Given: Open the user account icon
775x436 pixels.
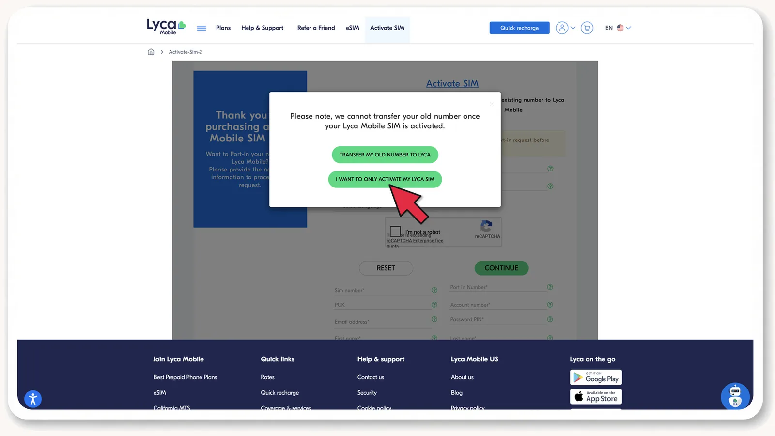Looking at the screenshot, I should pos(562,28).
